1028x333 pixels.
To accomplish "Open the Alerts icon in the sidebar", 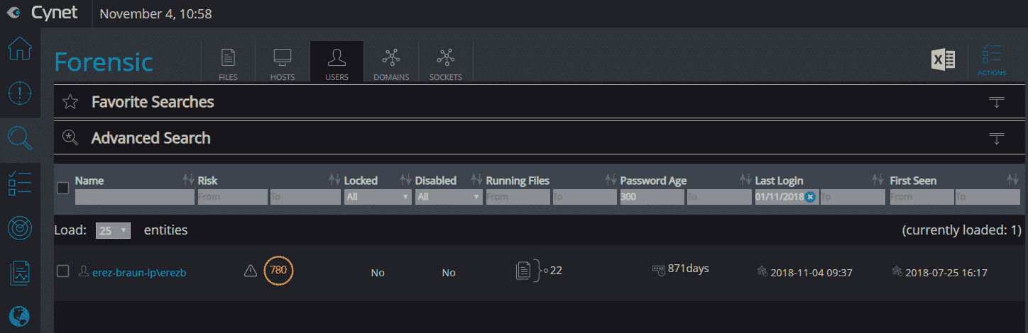I will click(20, 93).
